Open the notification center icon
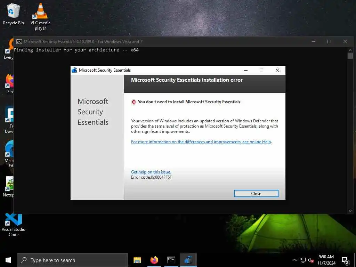The width and height of the screenshot is (356, 267). (345, 260)
